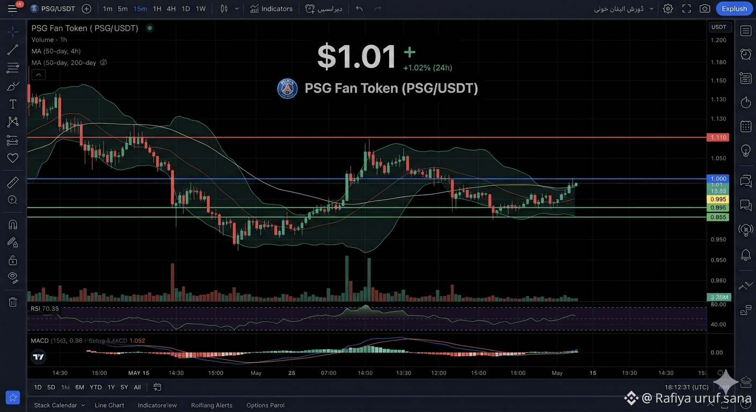Toggle stay in drawing mode pencil-lock
The image size is (756, 412).
[x=13, y=242]
